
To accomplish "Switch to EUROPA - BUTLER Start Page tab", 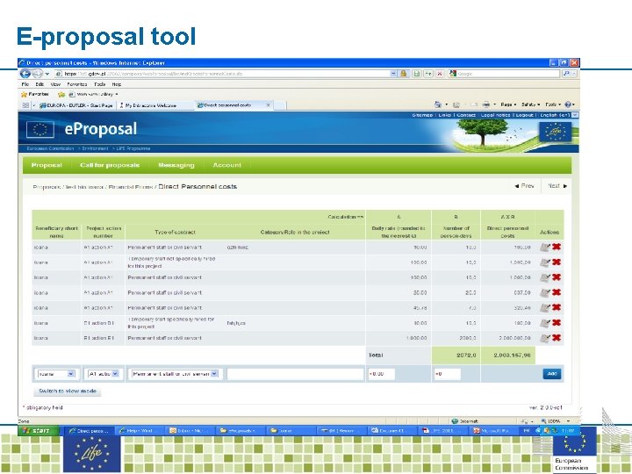I will (75, 105).
